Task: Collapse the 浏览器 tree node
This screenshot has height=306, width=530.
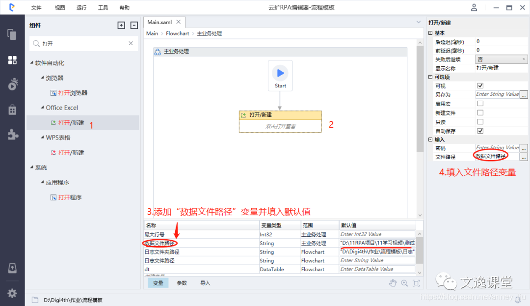Action: click(43, 78)
